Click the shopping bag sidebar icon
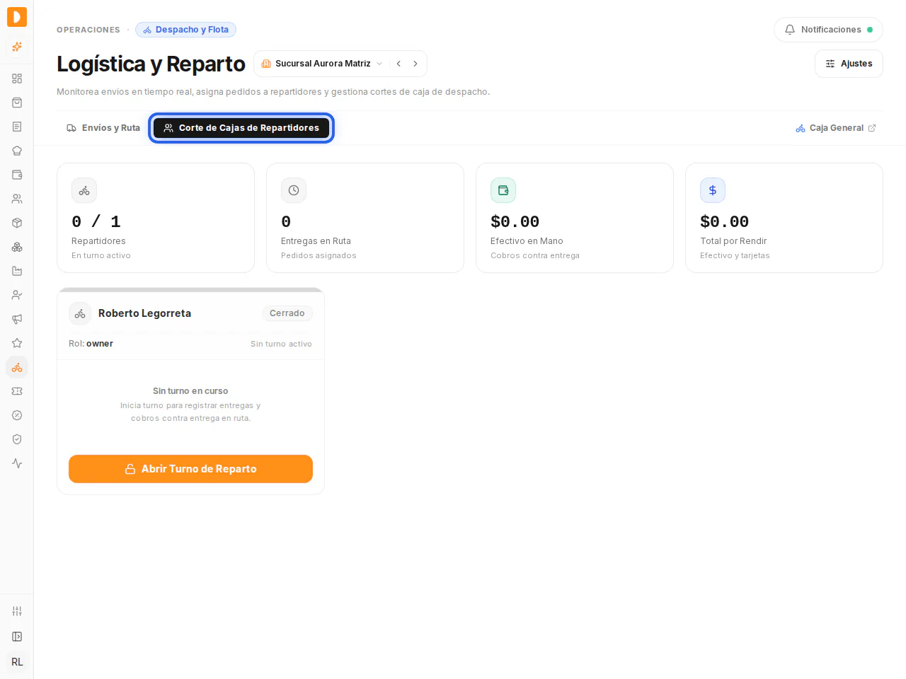 (x=17, y=103)
